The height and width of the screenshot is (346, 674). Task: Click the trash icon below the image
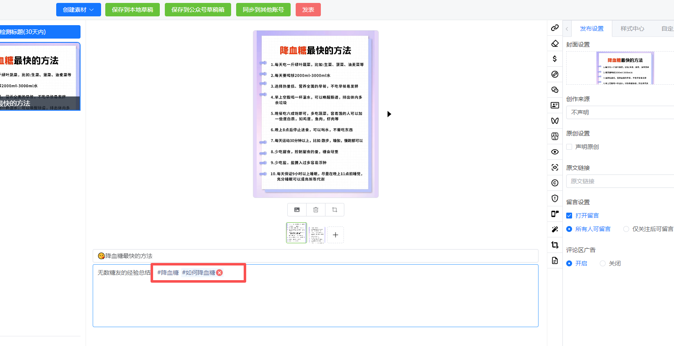point(316,210)
